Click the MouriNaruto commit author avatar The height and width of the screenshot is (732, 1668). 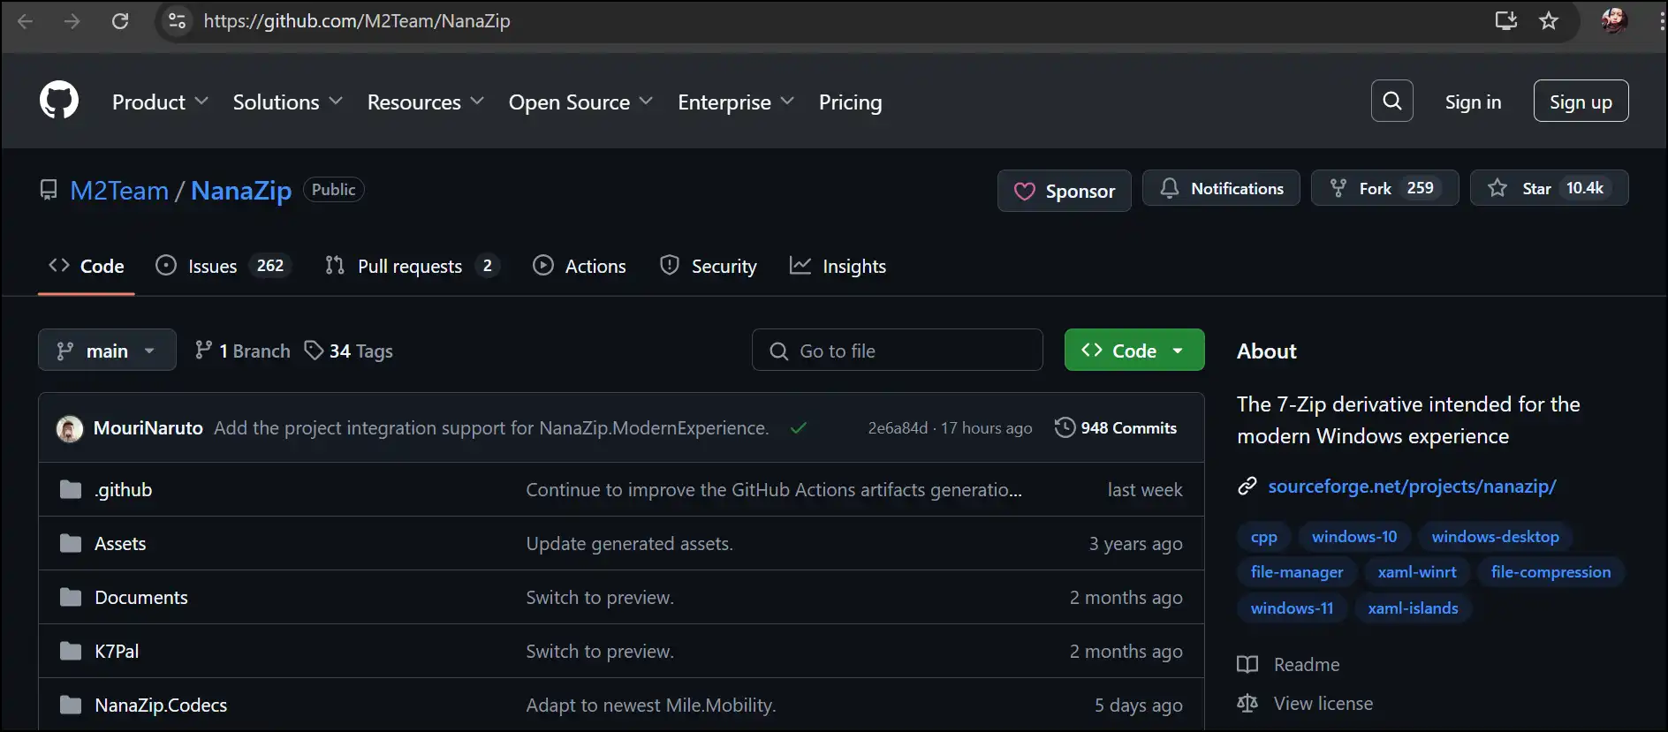70,428
